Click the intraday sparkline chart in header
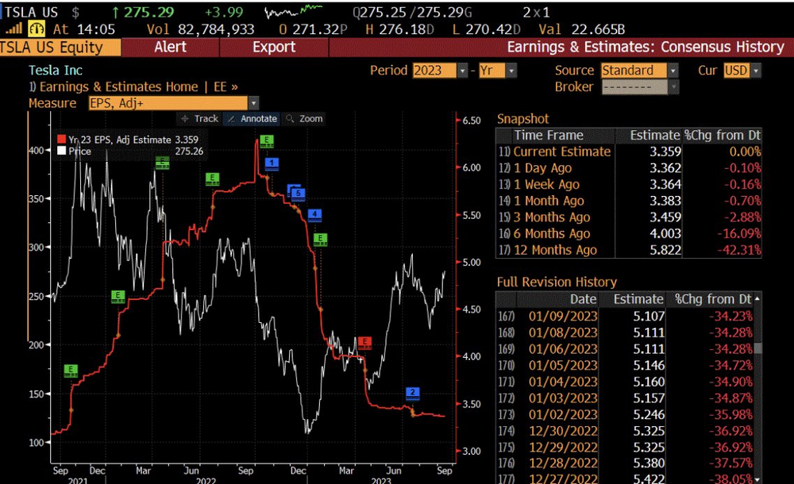 click(294, 11)
